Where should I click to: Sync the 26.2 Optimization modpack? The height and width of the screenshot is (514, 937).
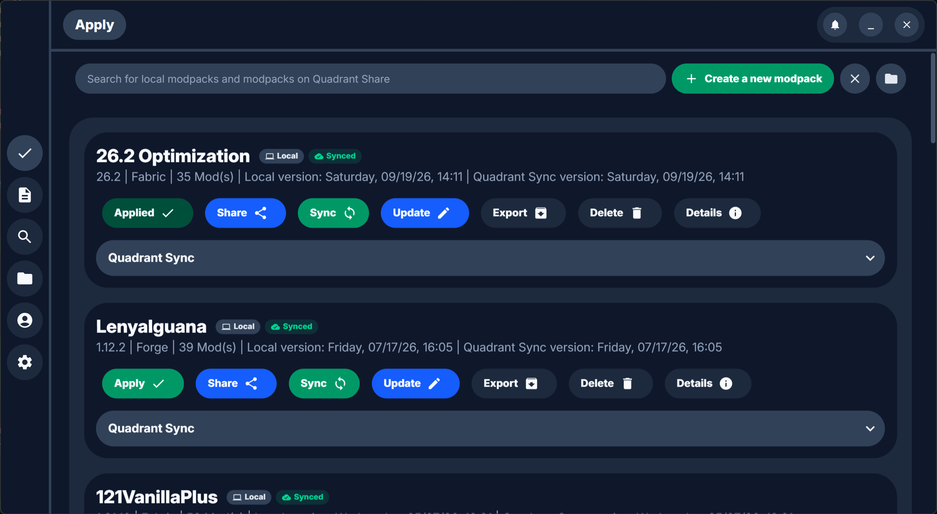coord(333,213)
